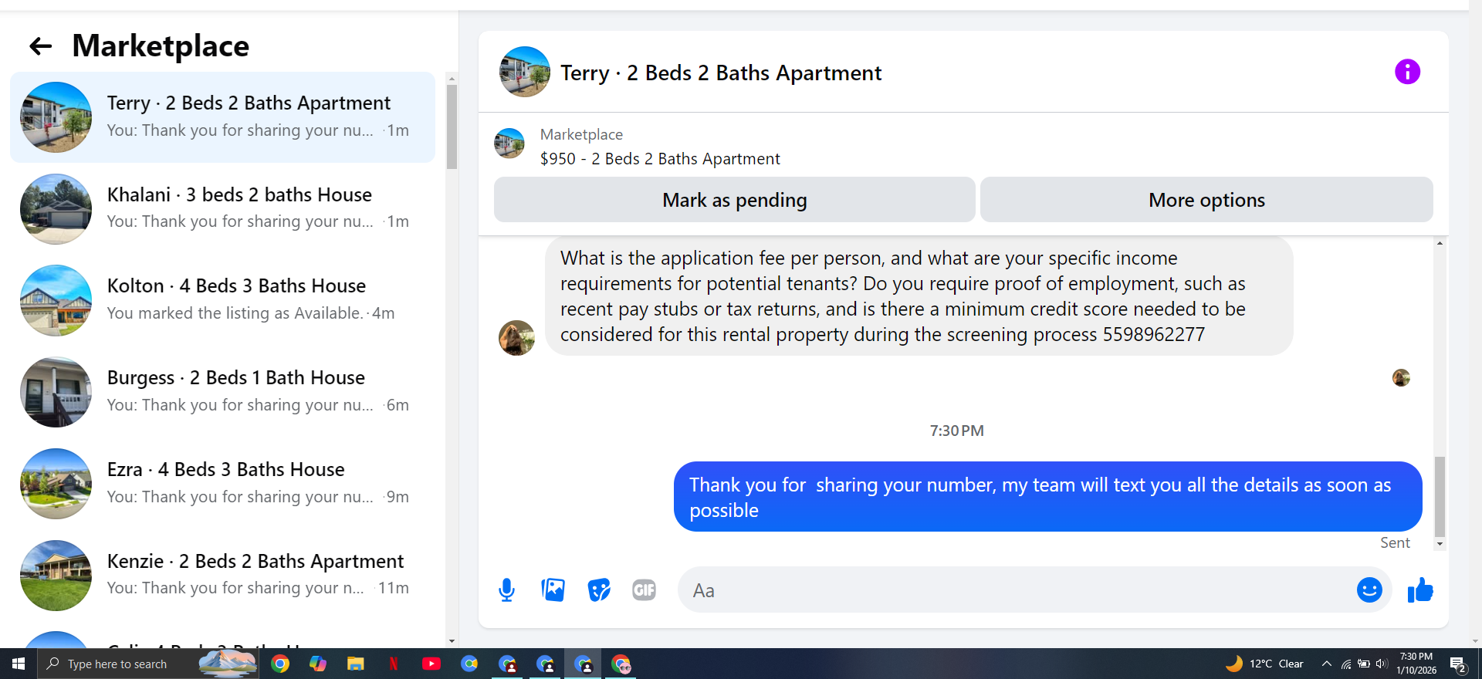
Task: Click the microphone voice clip icon
Action: 506,590
